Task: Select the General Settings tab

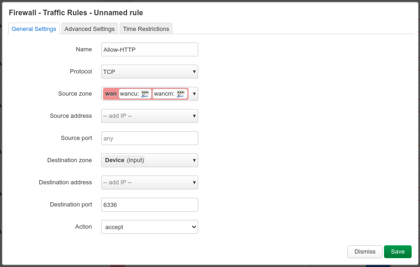Action: coord(34,29)
